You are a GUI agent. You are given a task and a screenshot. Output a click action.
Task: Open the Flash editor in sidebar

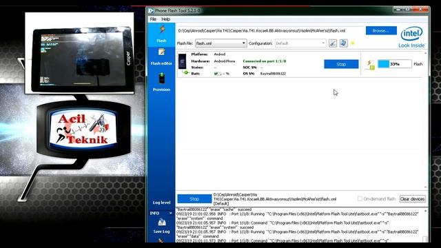click(161, 56)
